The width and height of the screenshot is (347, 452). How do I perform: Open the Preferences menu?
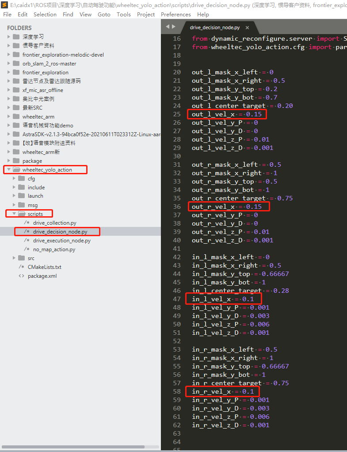176,15
